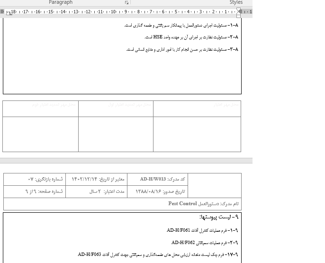Click the revision number ۰۷ cell
The width and height of the screenshot is (325, 263).
(x=35, y=180)
